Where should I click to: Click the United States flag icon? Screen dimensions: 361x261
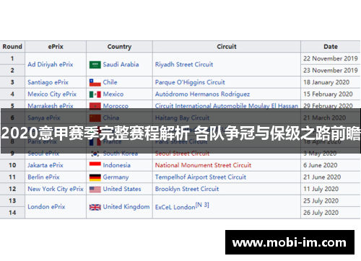coord(95,190)
